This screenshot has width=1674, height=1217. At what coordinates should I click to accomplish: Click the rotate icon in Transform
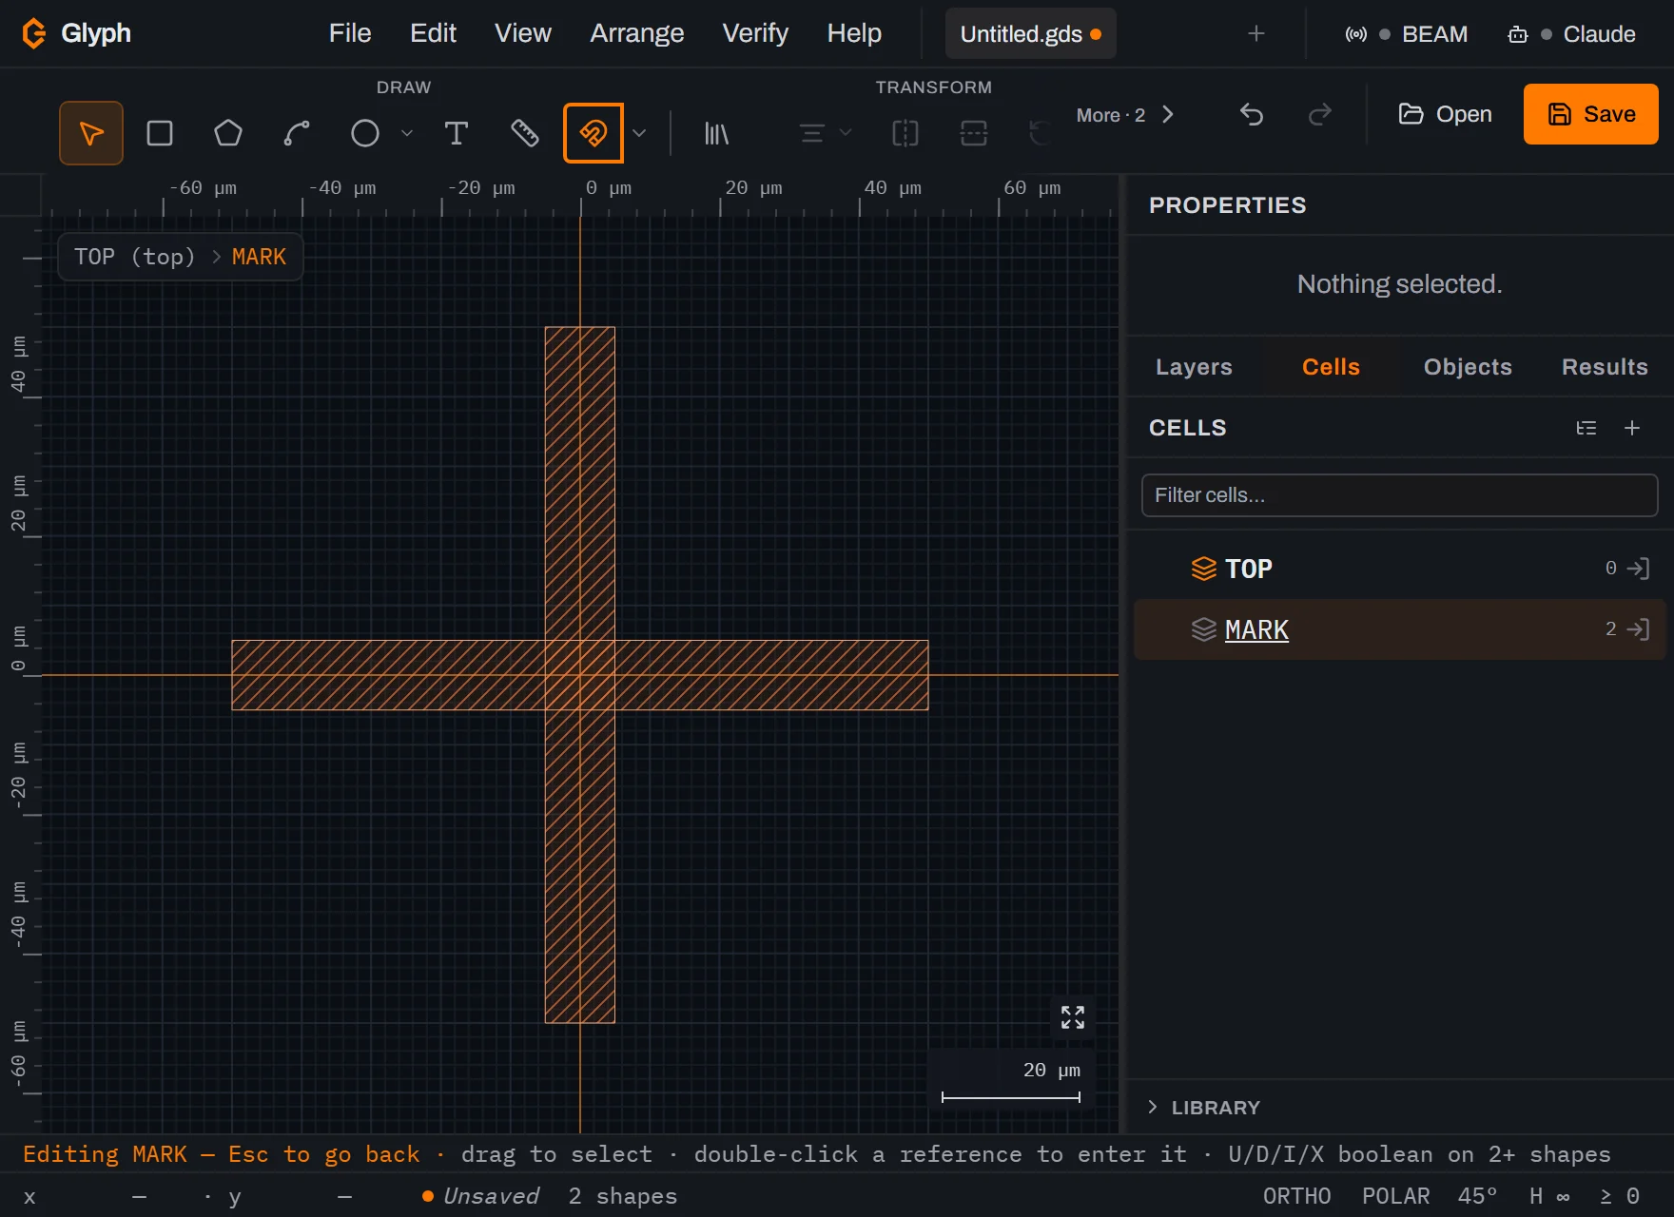1041,133
